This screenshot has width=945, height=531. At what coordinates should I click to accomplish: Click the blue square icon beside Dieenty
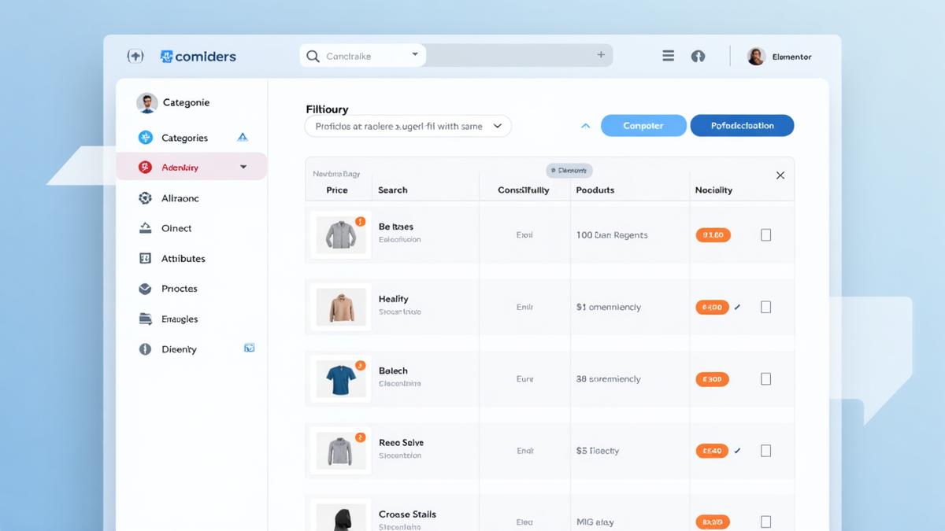coord(249,348)
